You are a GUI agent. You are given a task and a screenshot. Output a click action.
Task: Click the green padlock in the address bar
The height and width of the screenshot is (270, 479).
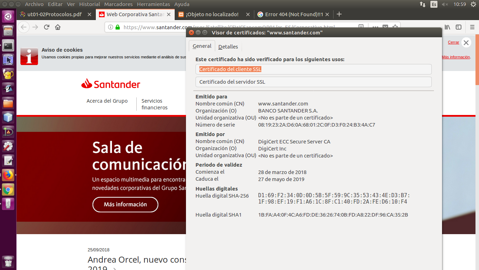tap(118, 27)
